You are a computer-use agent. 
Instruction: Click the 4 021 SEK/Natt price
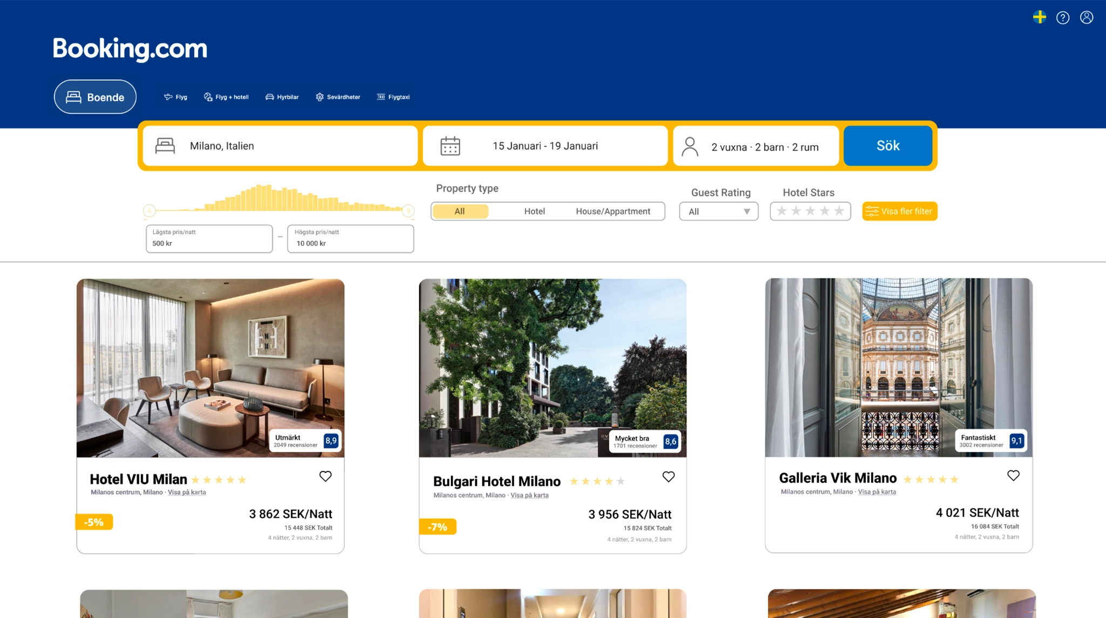click(977, 513)
